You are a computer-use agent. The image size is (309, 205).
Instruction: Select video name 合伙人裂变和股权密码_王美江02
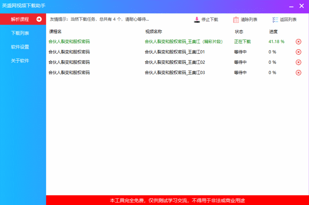tap(175, 62)
